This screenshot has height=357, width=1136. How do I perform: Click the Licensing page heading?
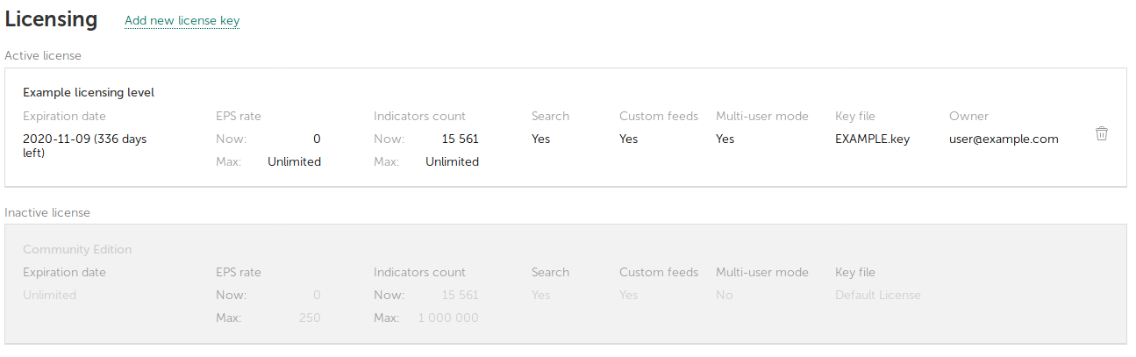tap(52, 18)
